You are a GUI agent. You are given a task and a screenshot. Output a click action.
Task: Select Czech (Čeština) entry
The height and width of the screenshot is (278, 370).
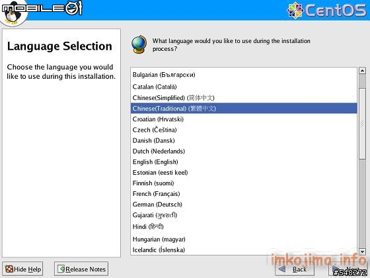(x=244, y=130)
